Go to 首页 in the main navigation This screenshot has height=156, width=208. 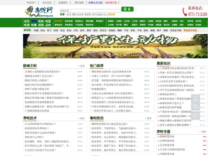tap(27, 21)
